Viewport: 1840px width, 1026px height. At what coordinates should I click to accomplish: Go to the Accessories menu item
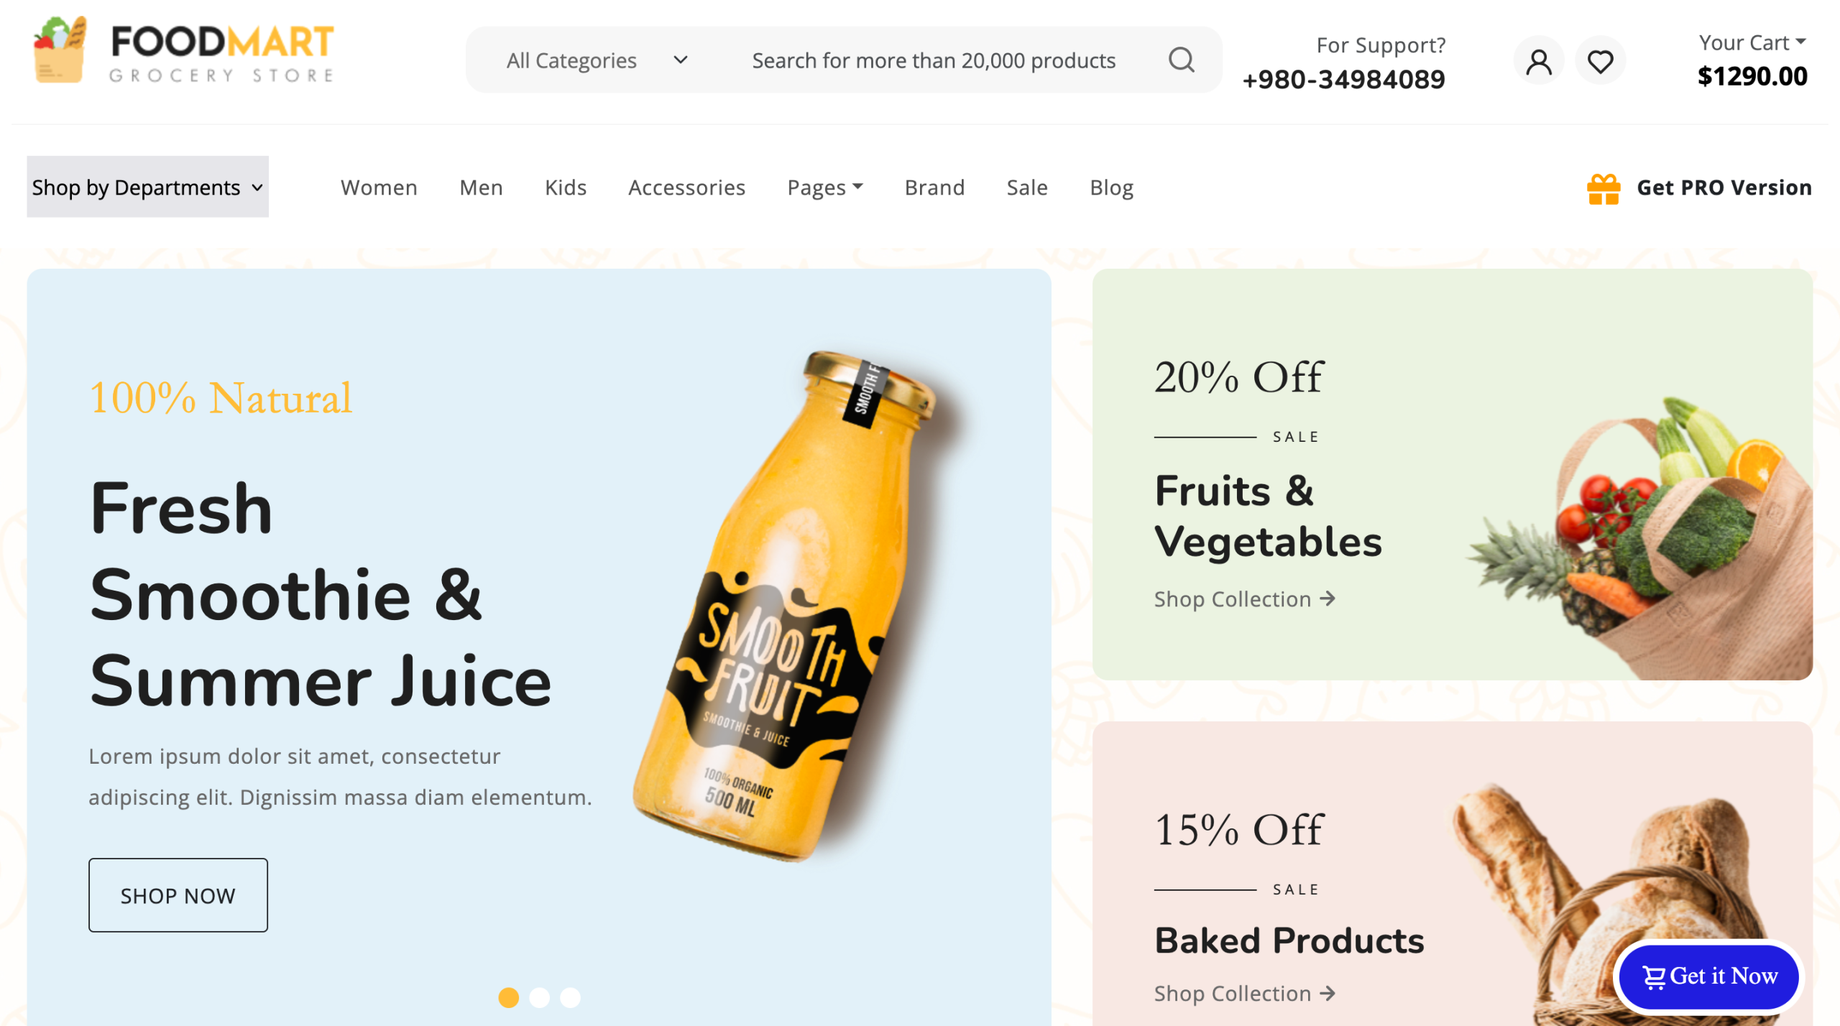pos(686,188)
